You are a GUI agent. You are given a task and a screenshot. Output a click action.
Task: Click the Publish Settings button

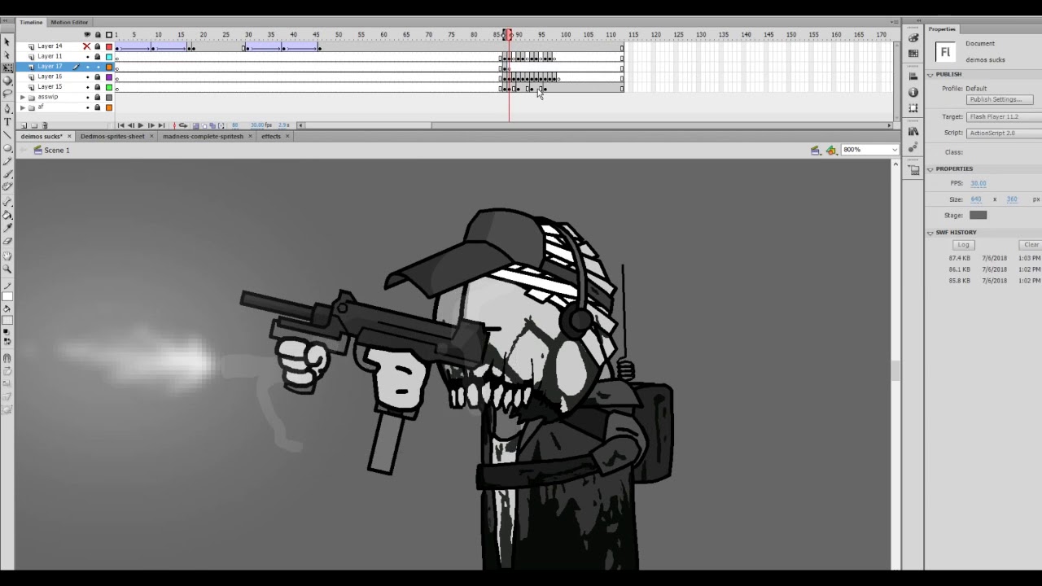point(1000,99)
